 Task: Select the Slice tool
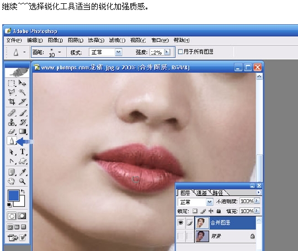pos(23,102)
